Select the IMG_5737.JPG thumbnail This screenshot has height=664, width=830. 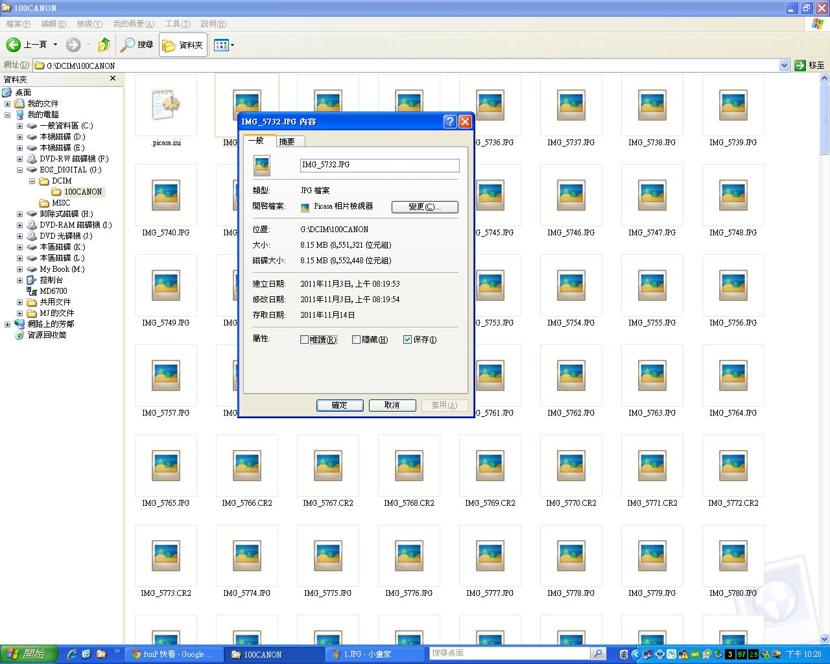pyautogui.click(x=571, y=105)
